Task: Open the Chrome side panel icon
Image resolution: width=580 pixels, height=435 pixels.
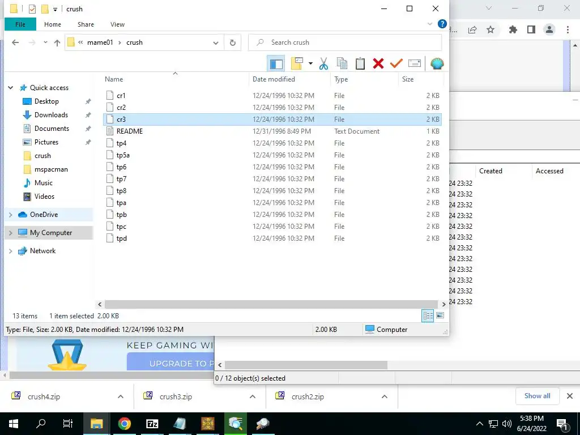Action: pyautogui.click(x=531, y=29)
